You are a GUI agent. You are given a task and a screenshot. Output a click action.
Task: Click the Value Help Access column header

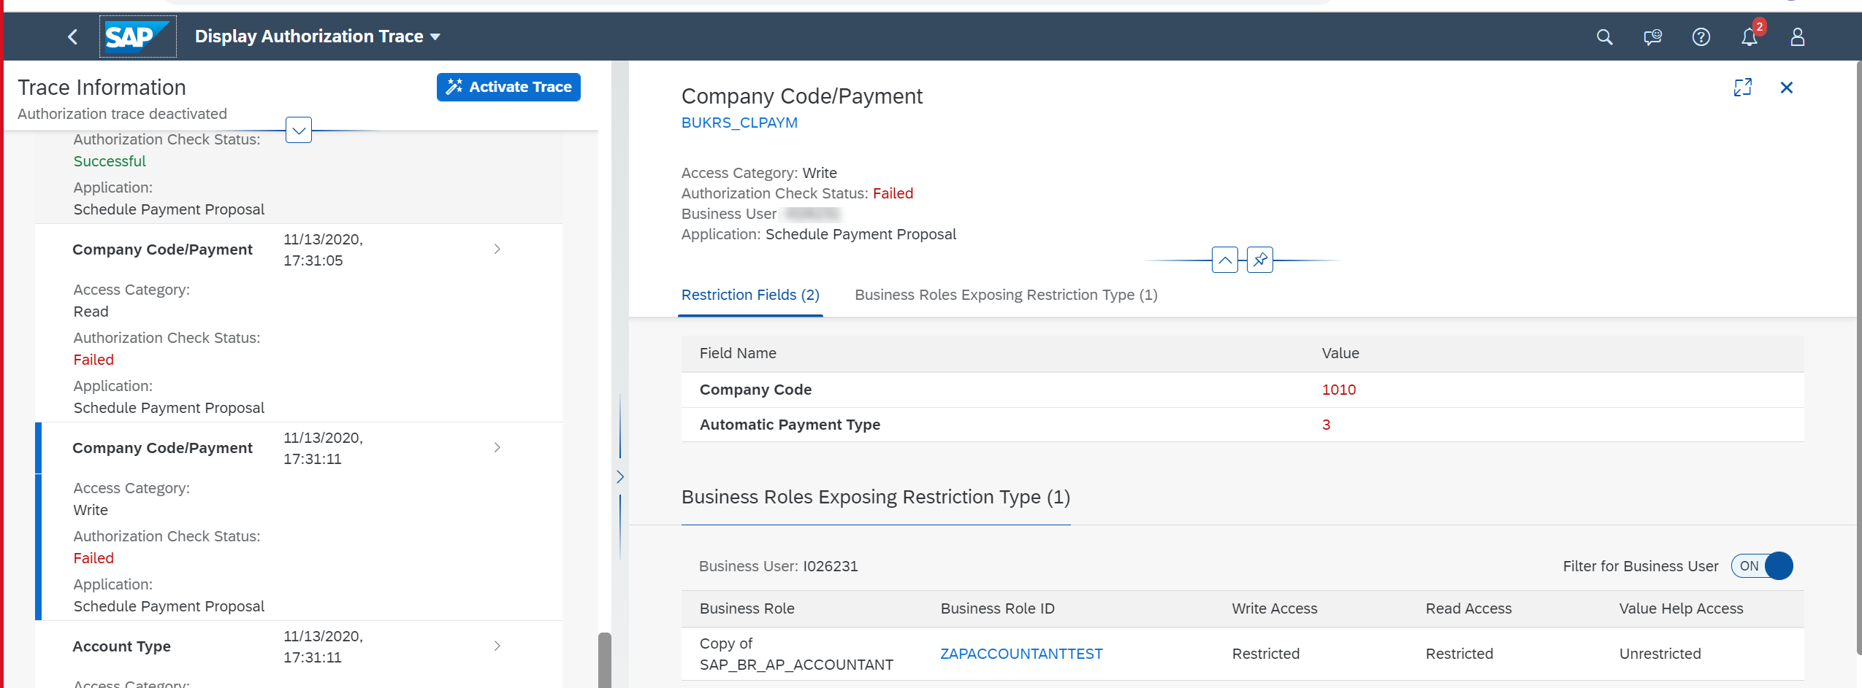click(x=1681, y=608)
